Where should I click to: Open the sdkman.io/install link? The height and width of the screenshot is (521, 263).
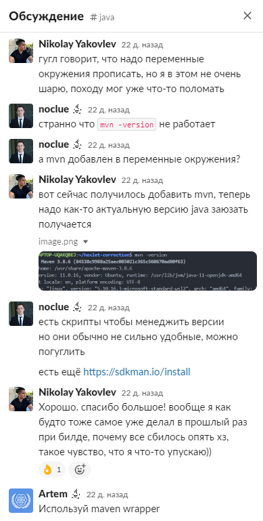coord(137,371)
